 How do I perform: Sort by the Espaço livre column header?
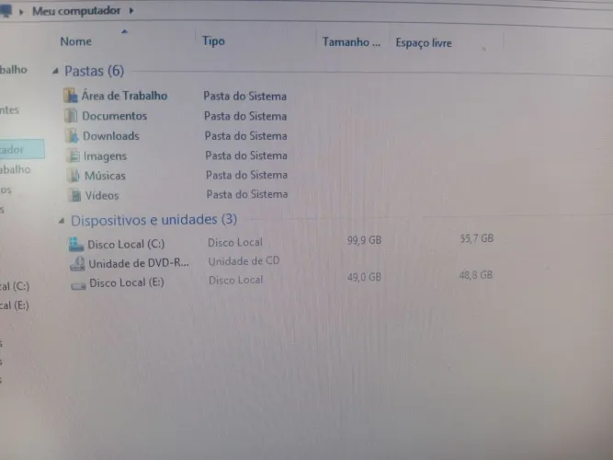click(424, 42)
